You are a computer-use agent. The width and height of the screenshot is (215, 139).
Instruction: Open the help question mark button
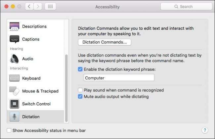click(x=205, y=130)
